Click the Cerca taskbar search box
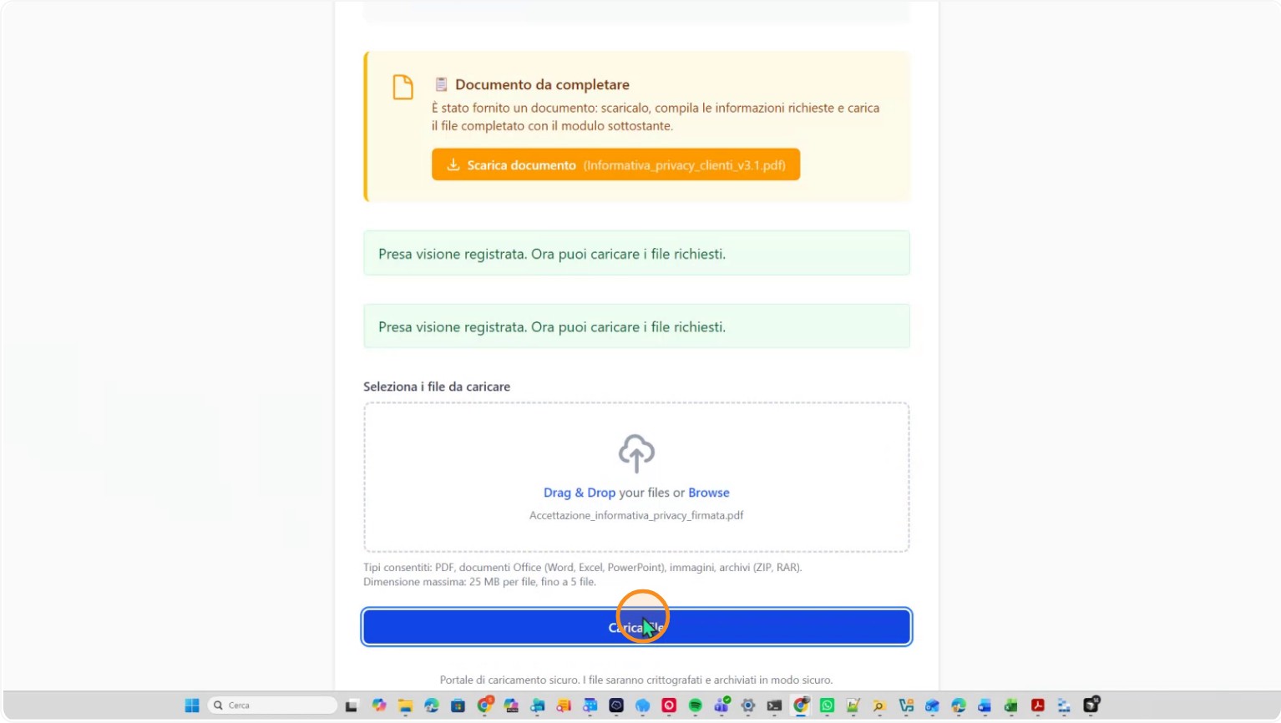 point(272,705)
